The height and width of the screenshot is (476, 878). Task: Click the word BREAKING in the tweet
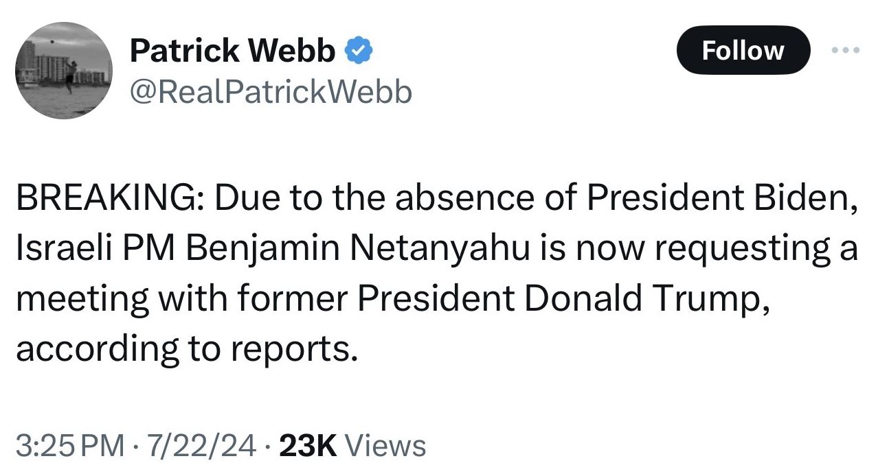(x=106, y=200)
